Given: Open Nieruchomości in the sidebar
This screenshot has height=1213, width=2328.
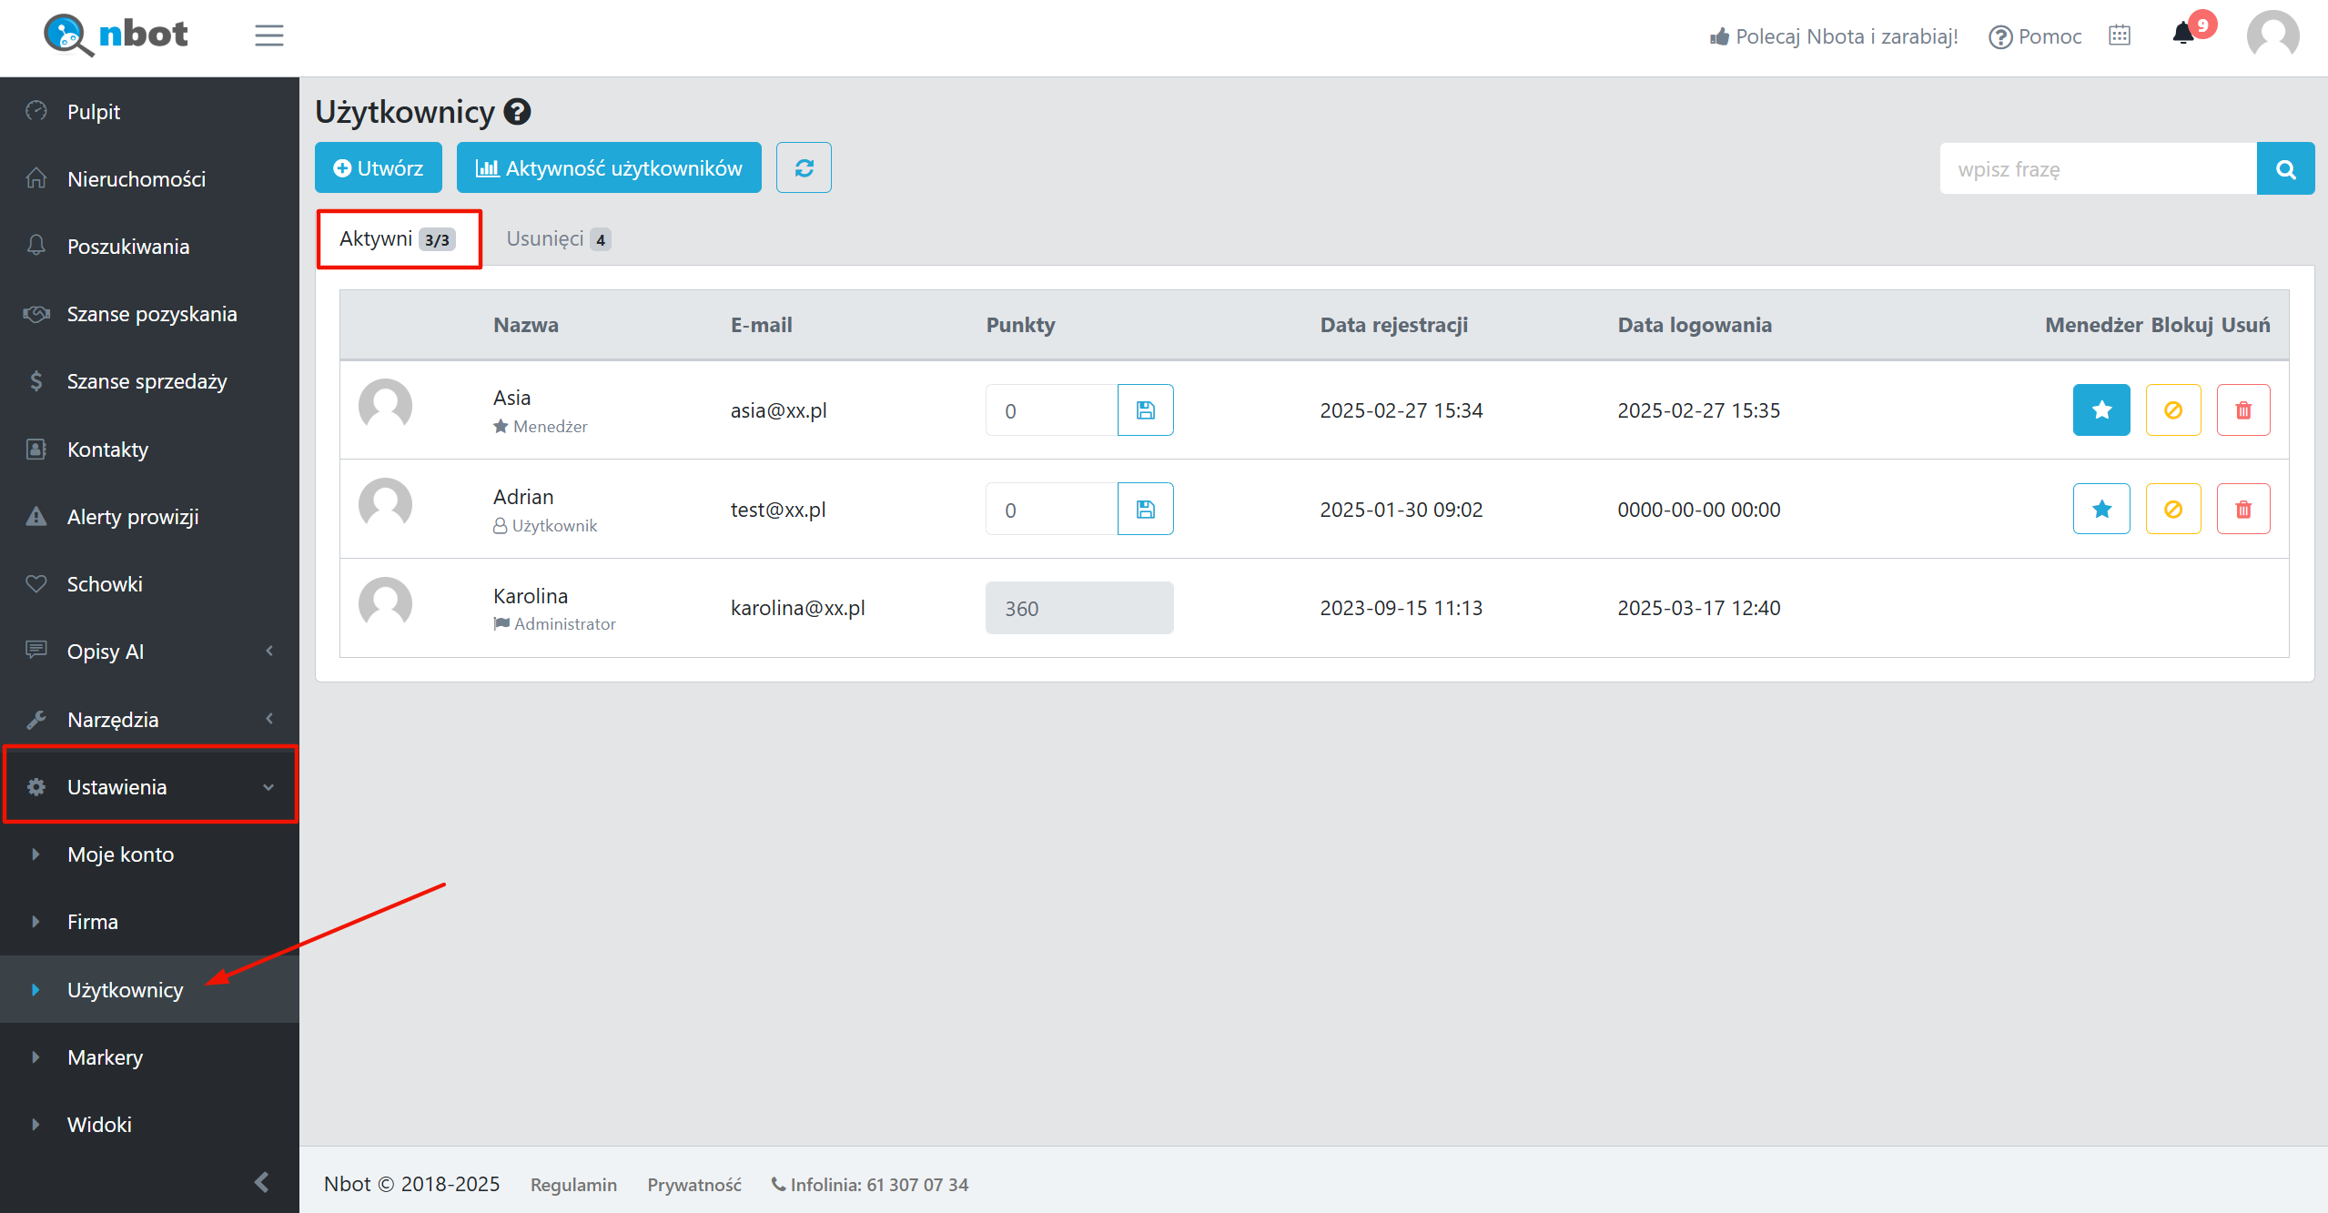Looking at the screenshot, I should (137, 179).
